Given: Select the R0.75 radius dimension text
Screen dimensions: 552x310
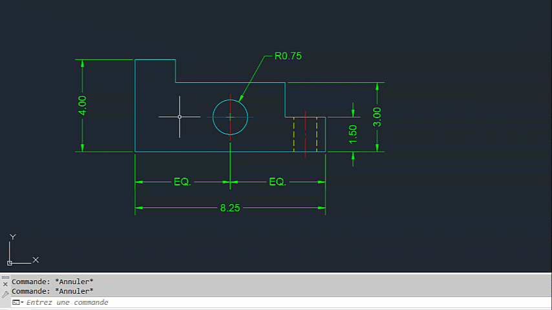Looking at the screenshot, I should 288,56.
